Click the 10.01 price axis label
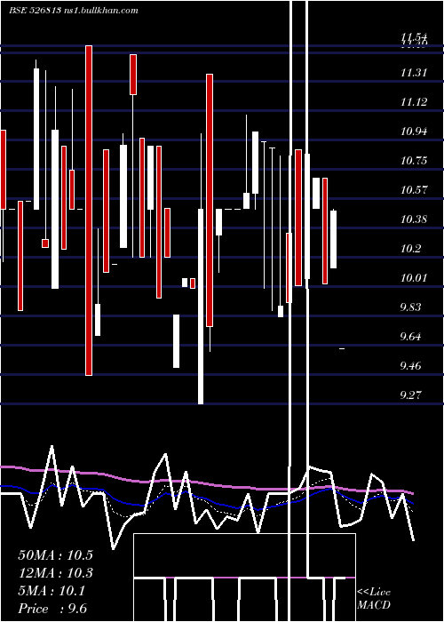Screen dimensions: 444x622 point(414,277)
